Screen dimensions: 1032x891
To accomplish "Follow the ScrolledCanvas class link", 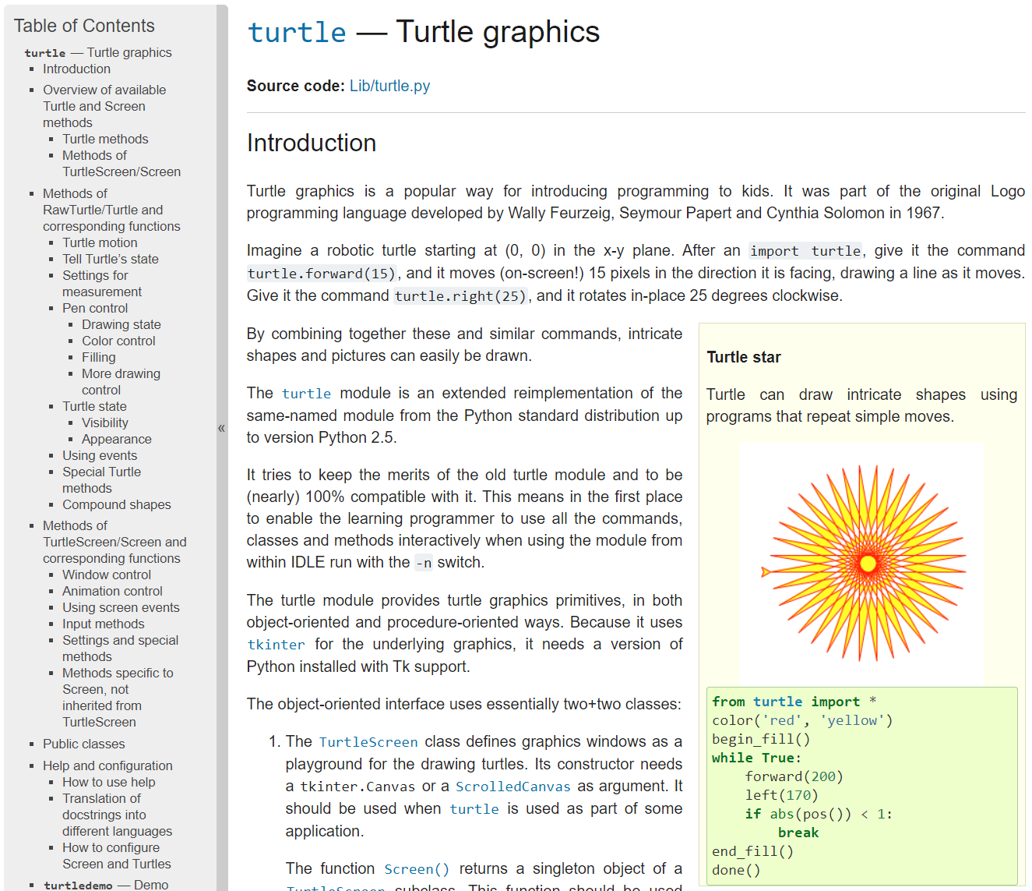I will (x=512, y=787).
